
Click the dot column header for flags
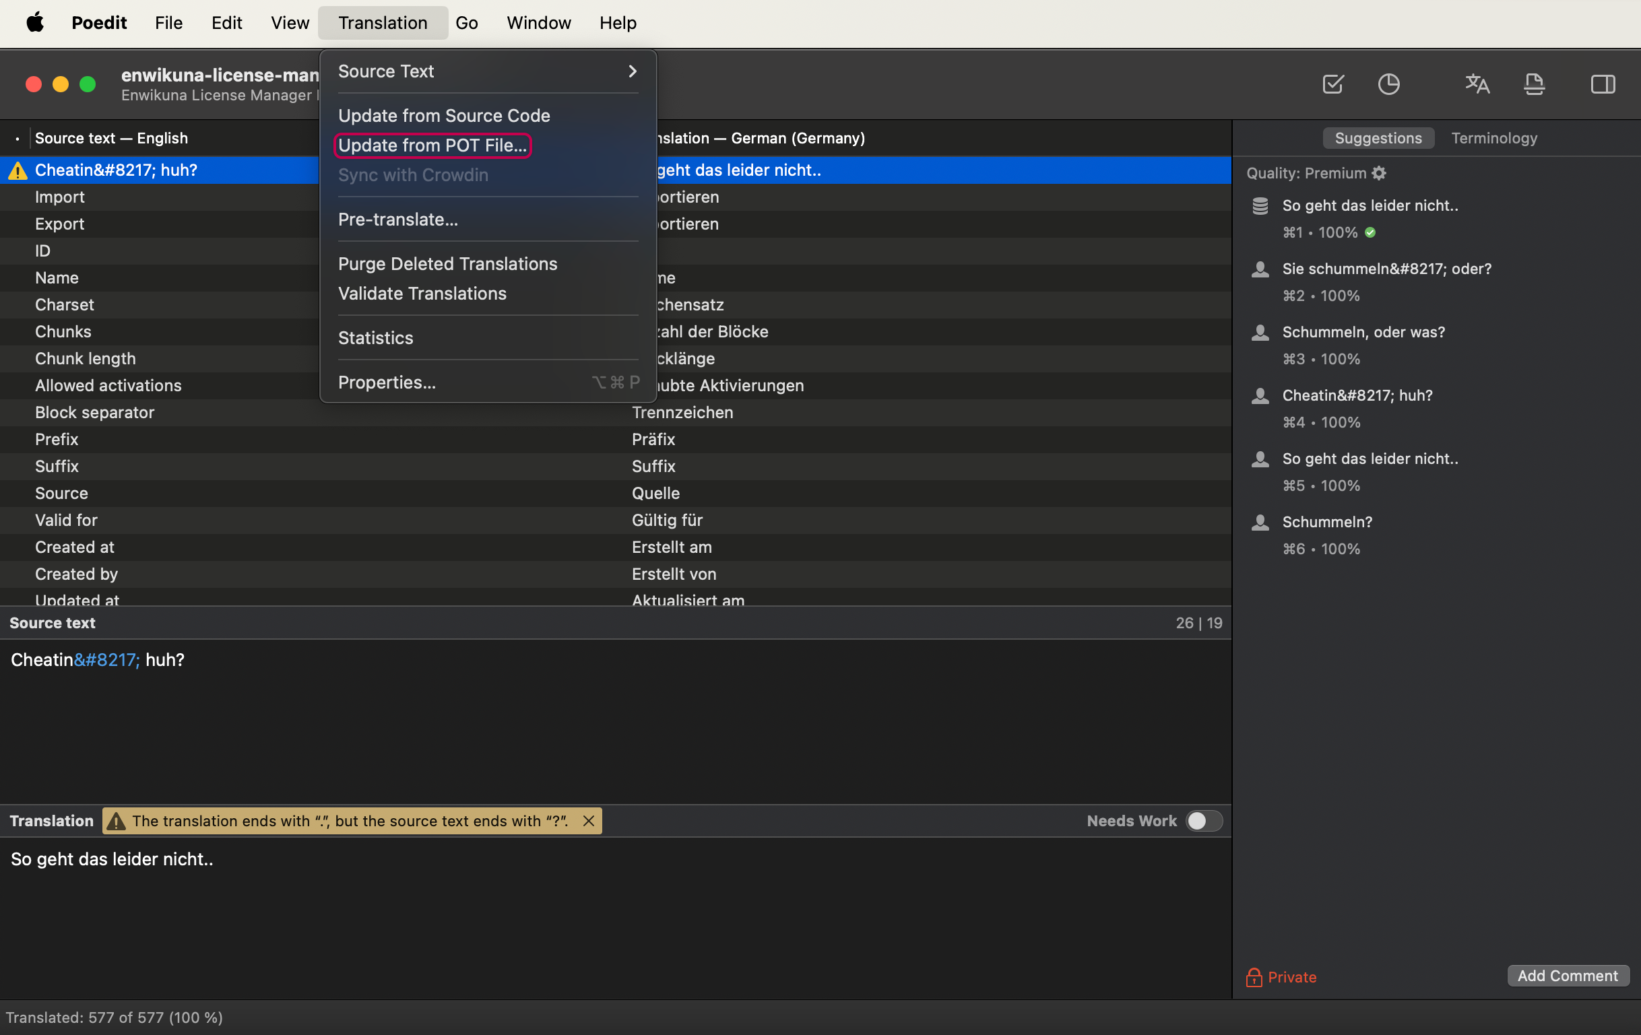pos(17,138)
